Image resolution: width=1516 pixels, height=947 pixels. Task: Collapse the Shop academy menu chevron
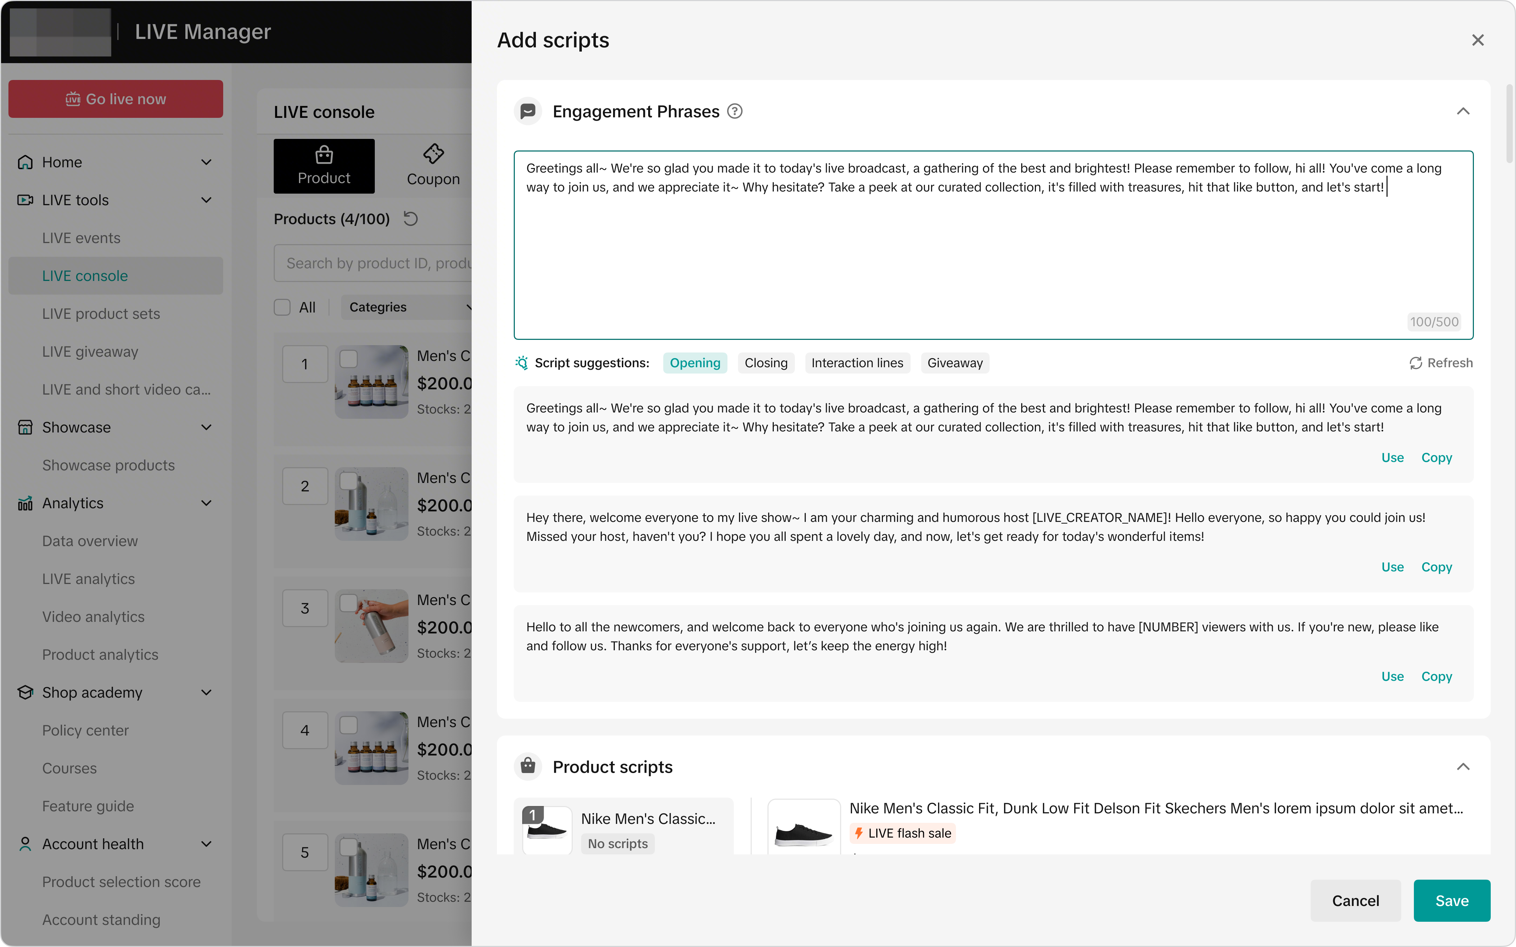(206, 692)
